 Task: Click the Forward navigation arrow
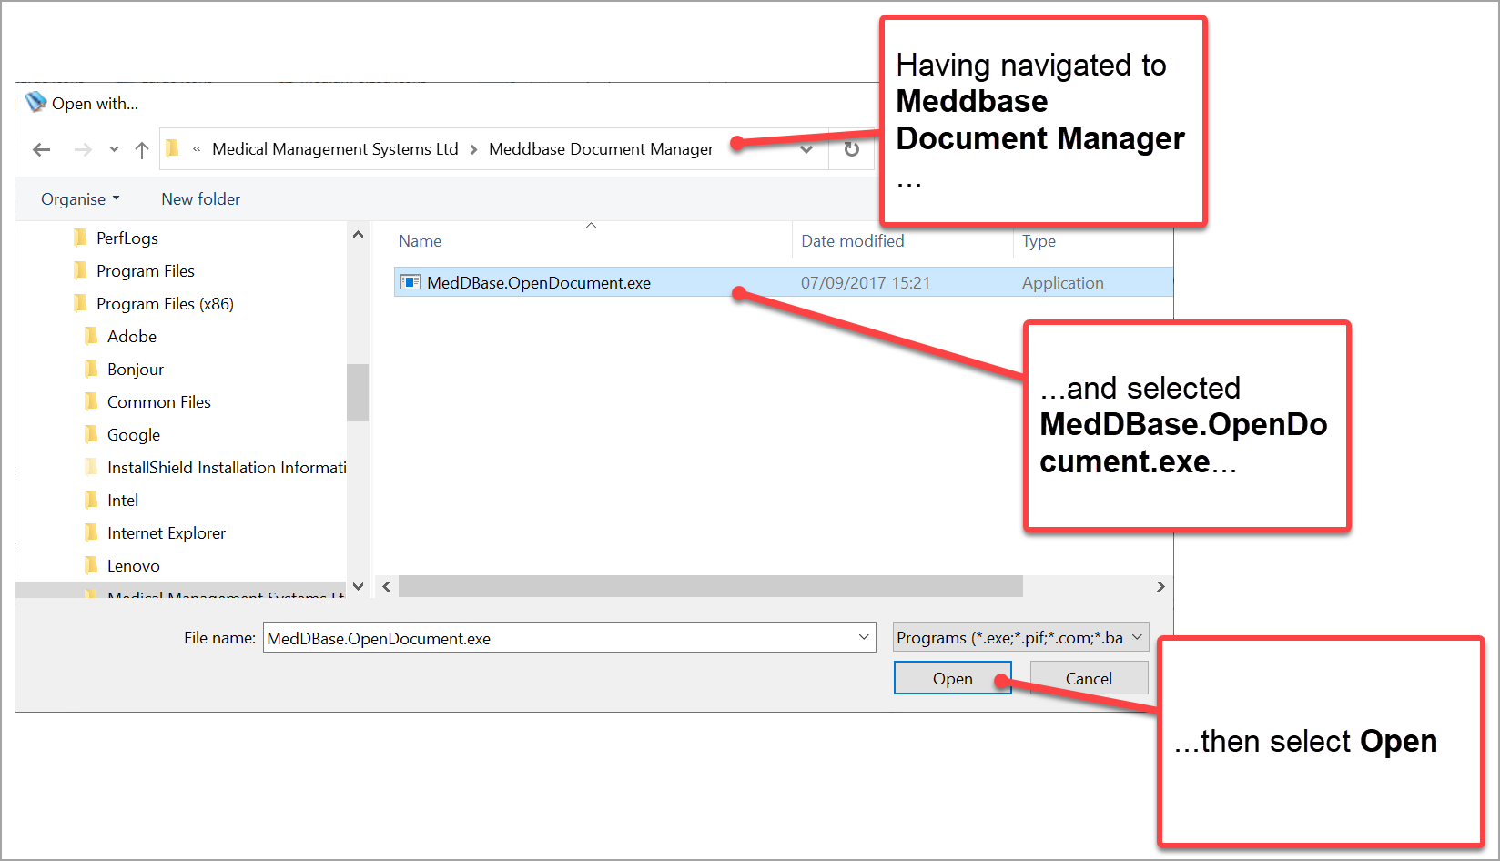(x=83, y=149)
